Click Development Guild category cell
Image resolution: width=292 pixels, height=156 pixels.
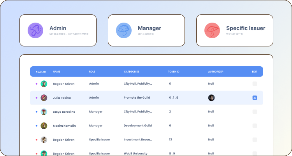pos(138,126)
